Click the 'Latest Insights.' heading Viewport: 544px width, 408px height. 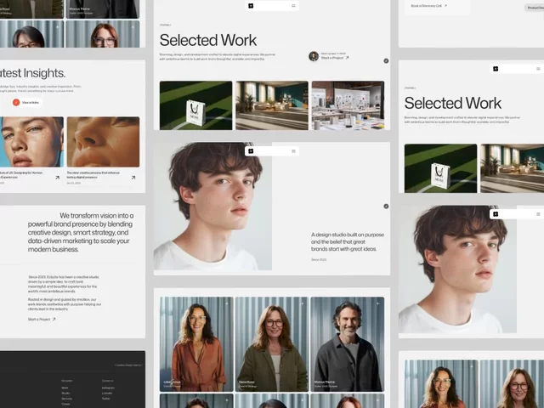coord(32,73)
